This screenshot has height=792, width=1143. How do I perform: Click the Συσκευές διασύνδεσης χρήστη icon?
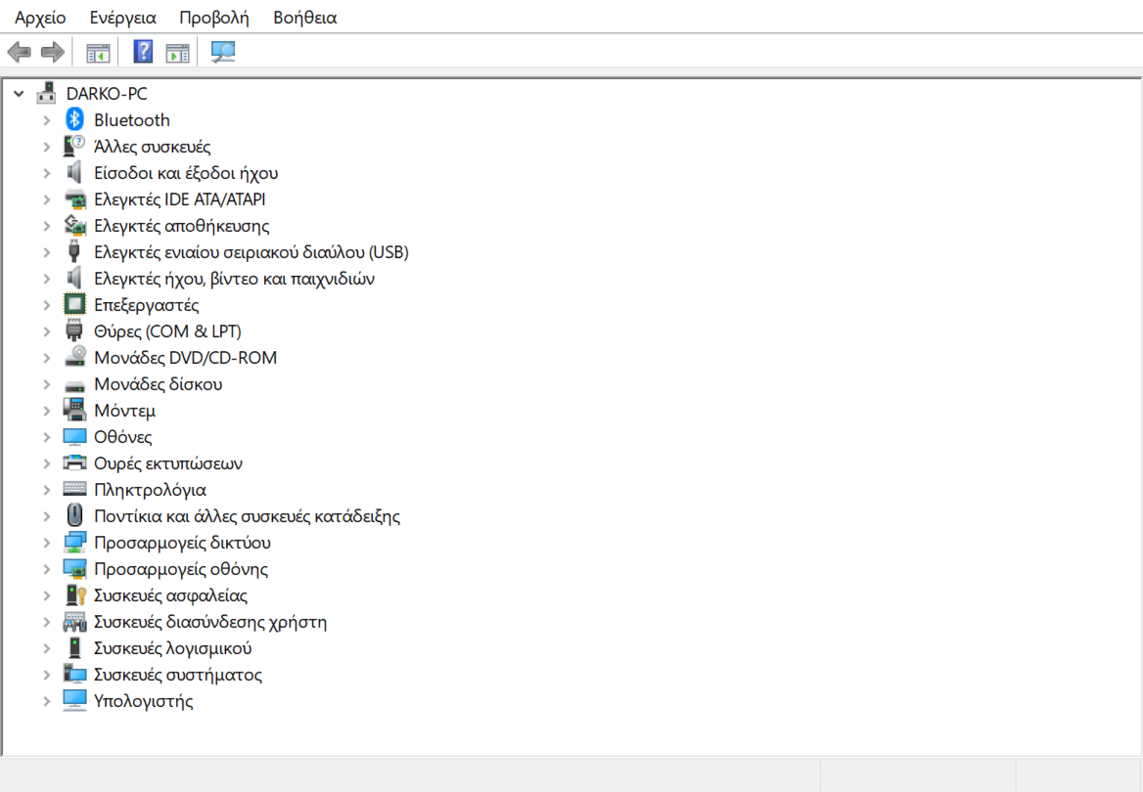[74, 622]
